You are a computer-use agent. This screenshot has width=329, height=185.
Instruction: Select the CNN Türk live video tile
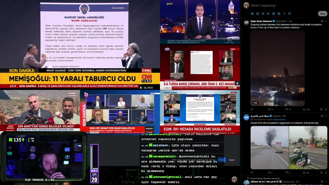[x=80, y=45]
